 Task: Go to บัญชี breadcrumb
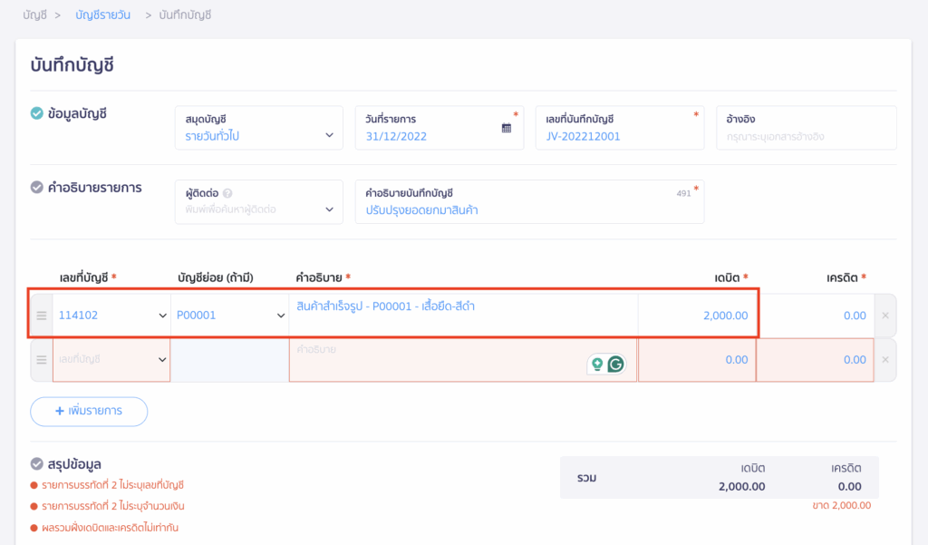point(34,15)
